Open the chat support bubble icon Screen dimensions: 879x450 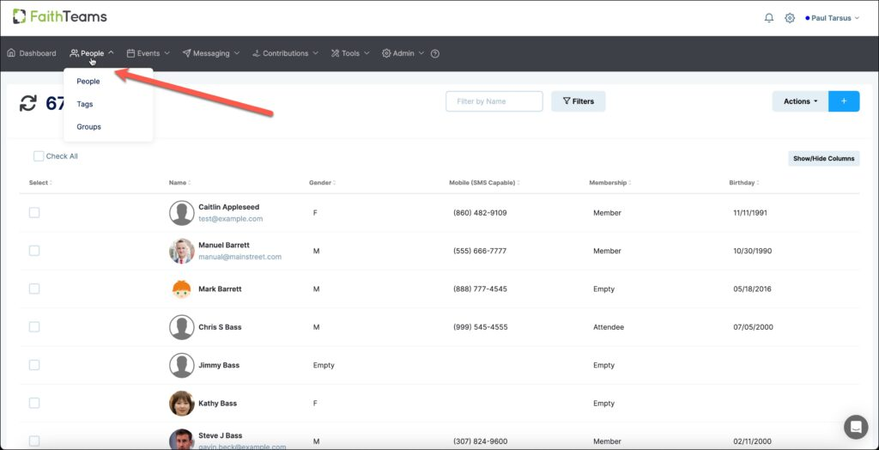point(856,427)
